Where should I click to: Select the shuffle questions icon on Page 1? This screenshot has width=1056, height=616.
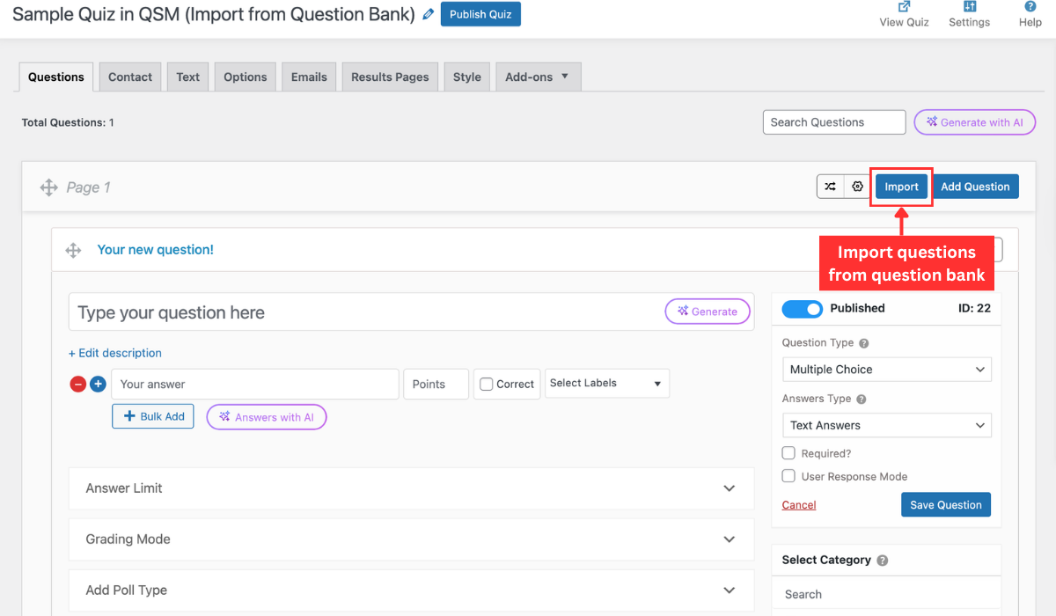click(x=830, y=186)
